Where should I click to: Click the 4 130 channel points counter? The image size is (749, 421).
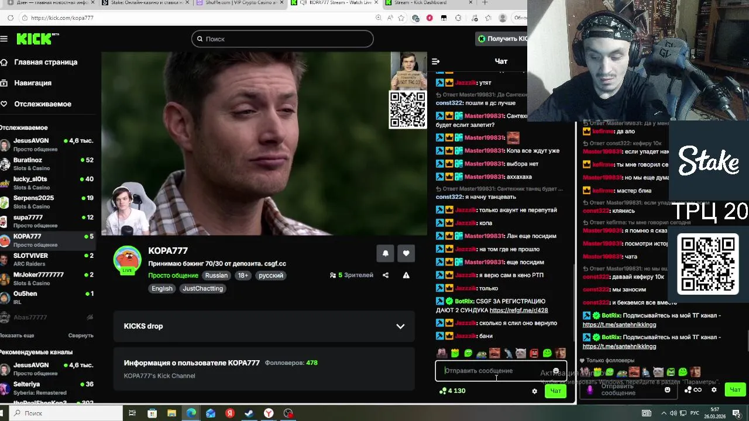pyautogui.click(x=452, y=391)
